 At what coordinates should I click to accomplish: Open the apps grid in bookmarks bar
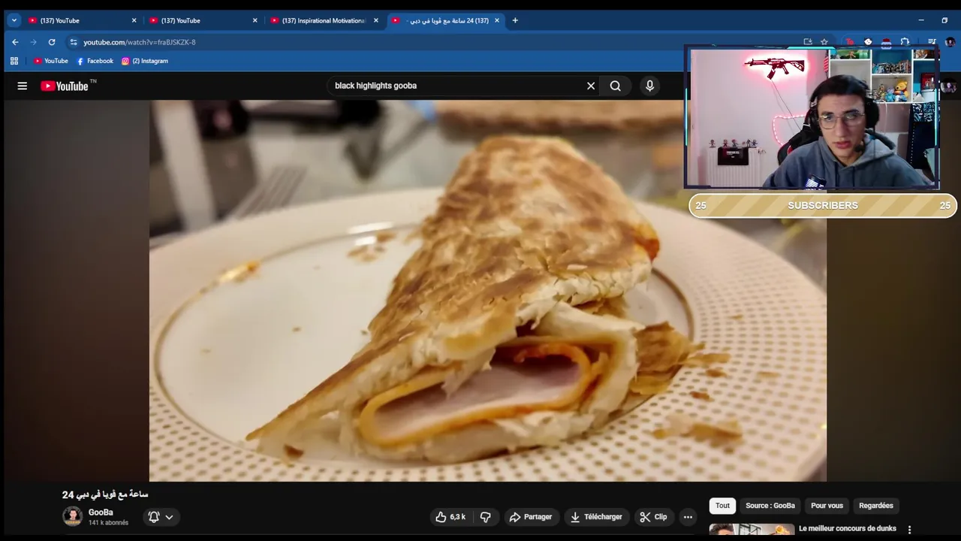(x=14, y=61)
